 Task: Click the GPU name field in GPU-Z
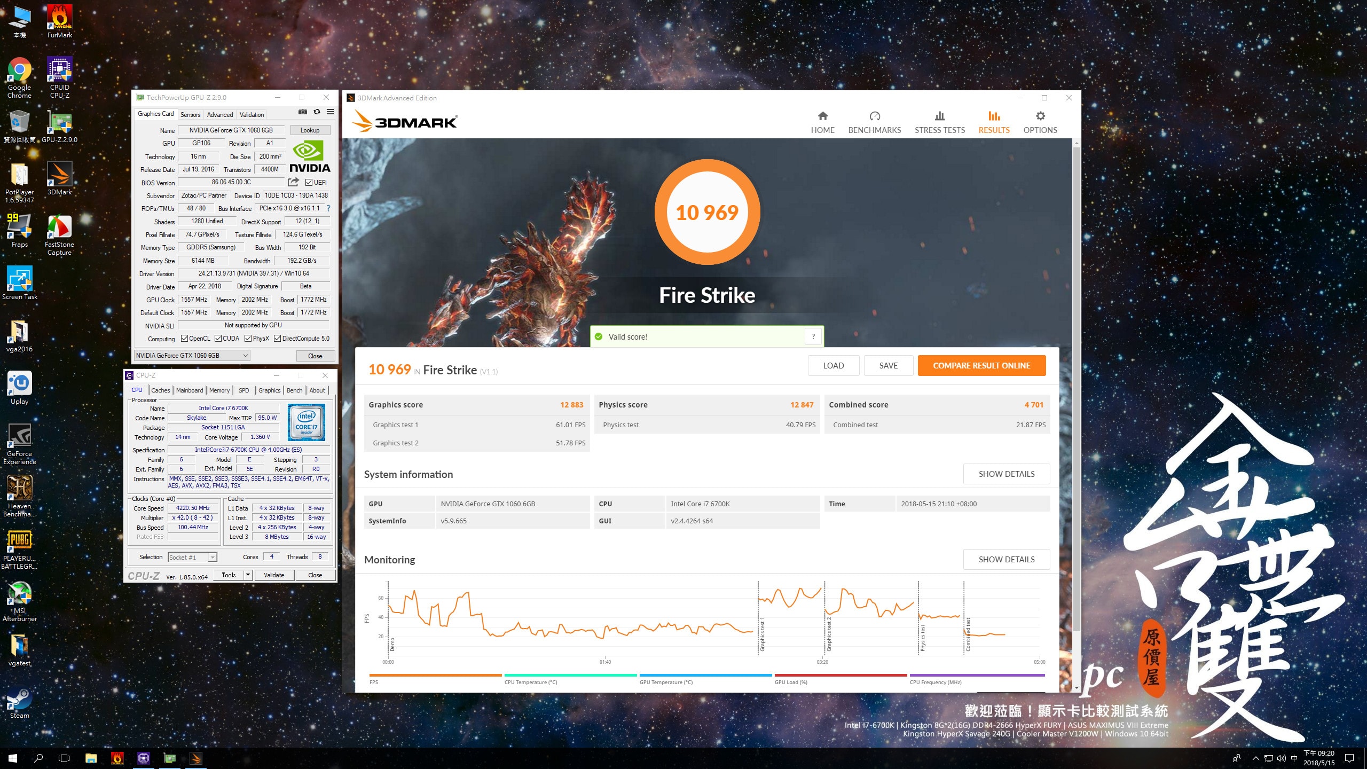[231, 130]
